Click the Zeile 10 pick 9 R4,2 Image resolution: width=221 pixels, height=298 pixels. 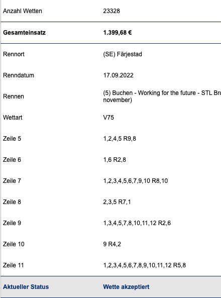(112, 244)
